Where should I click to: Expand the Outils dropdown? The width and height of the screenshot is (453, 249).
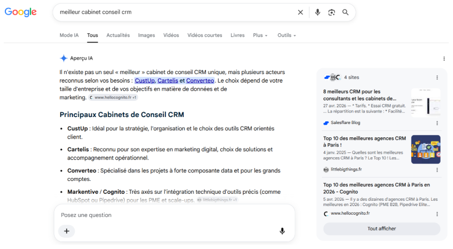coord(286,35)
